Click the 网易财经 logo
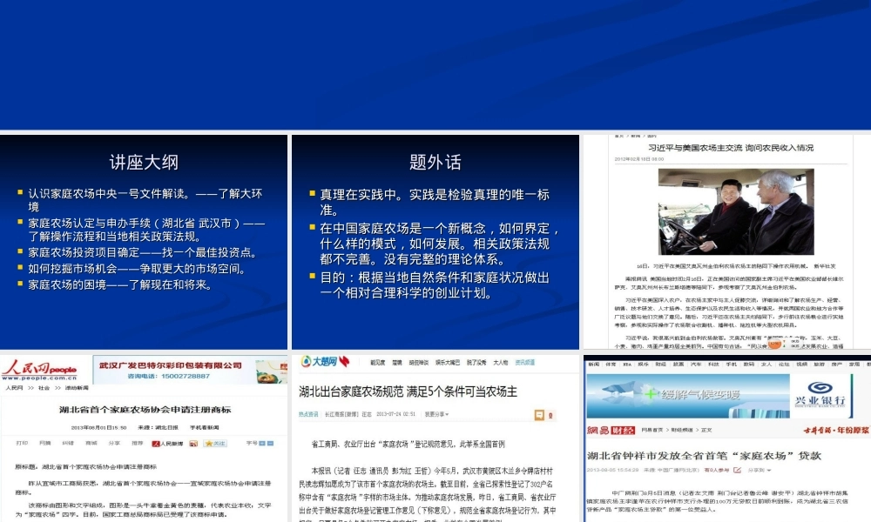The height and width of the screenshot is (522, 871). 611,430
